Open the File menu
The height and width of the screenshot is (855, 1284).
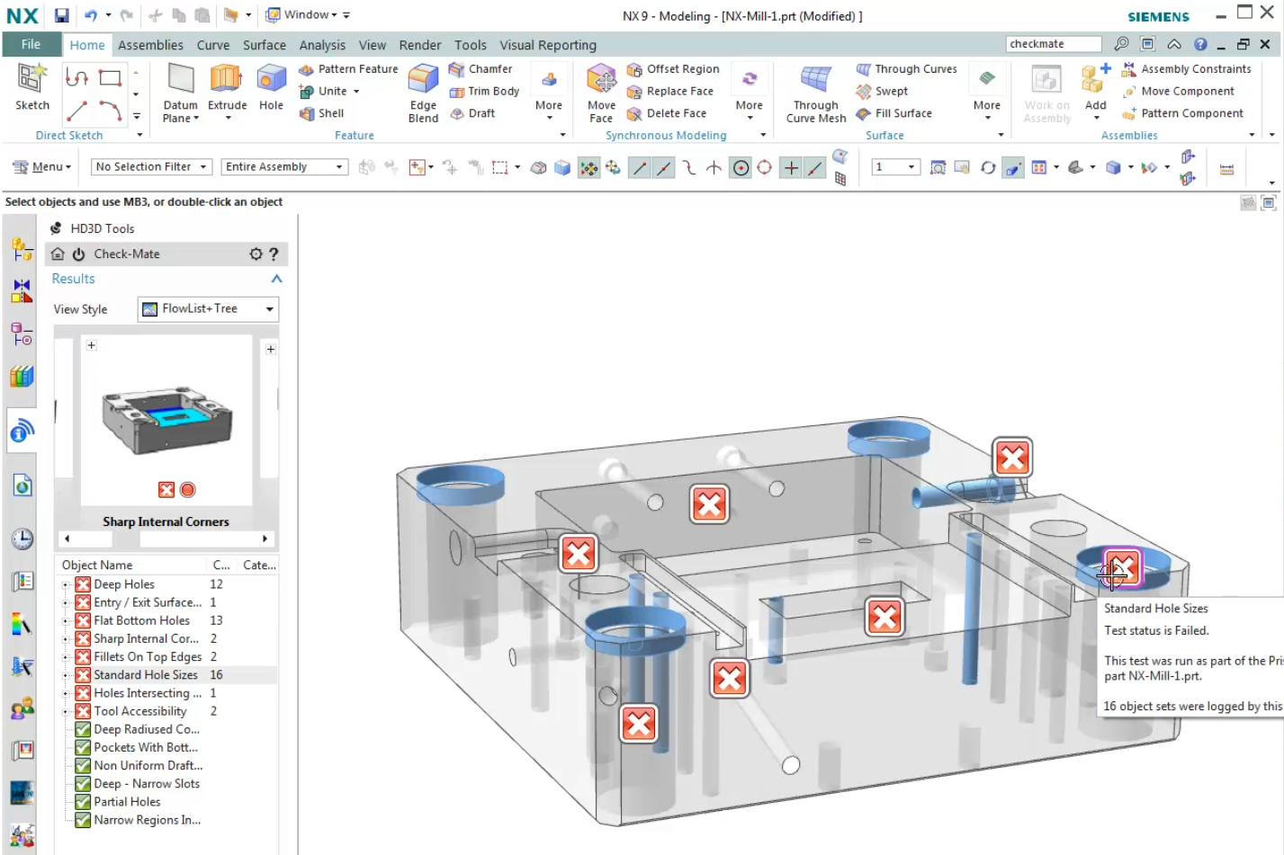pyautogui.click(x=31, y=45)
